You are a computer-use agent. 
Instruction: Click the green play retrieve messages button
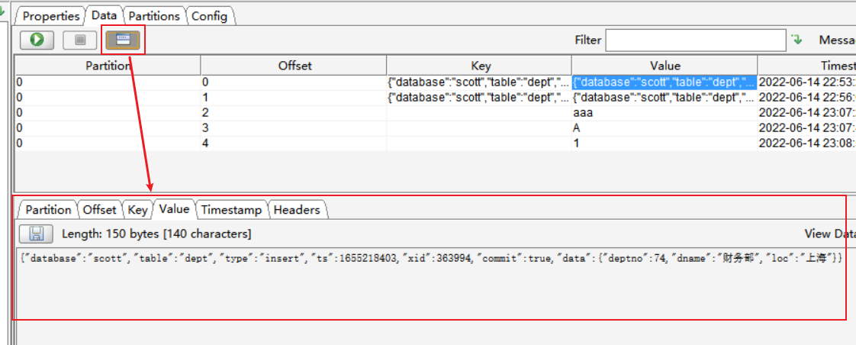[x=37, y=40]
